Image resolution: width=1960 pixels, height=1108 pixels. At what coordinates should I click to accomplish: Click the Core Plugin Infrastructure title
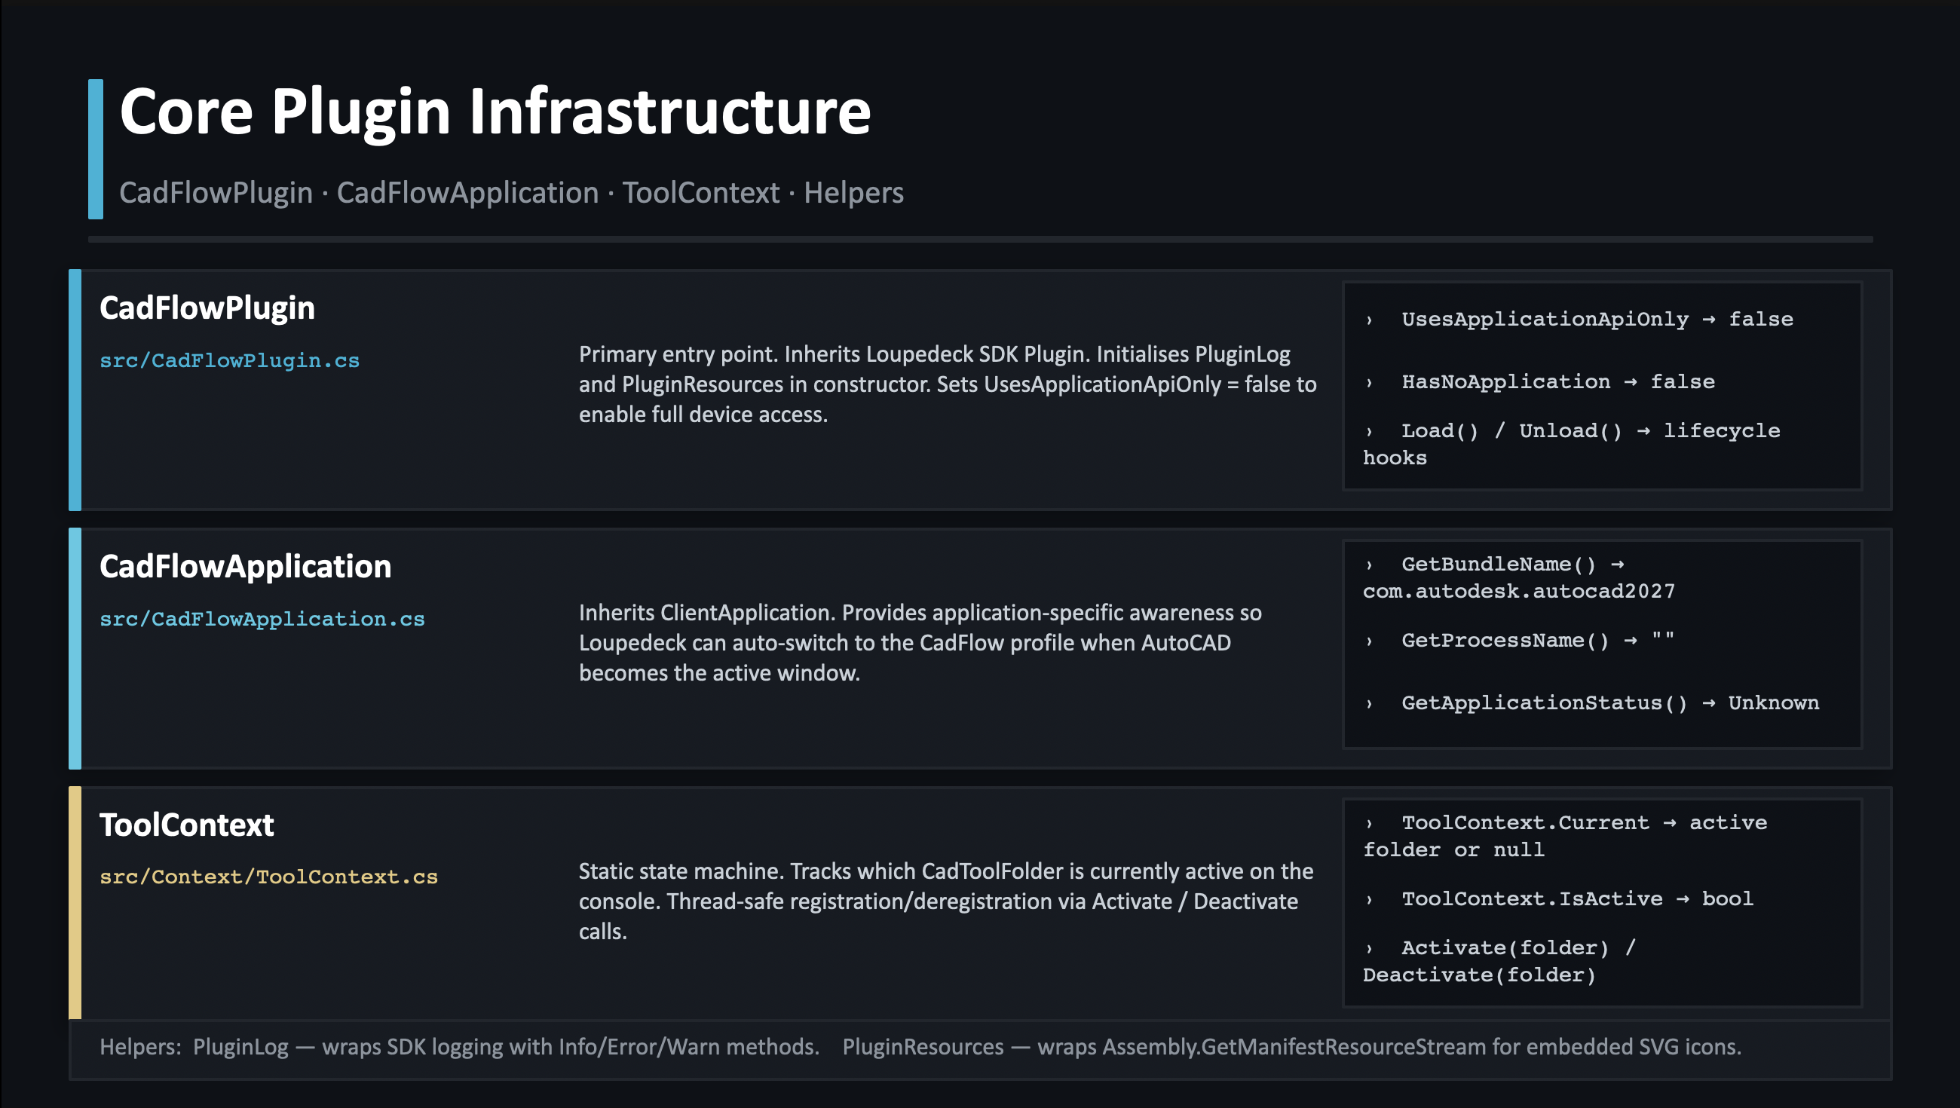(495, 112)
